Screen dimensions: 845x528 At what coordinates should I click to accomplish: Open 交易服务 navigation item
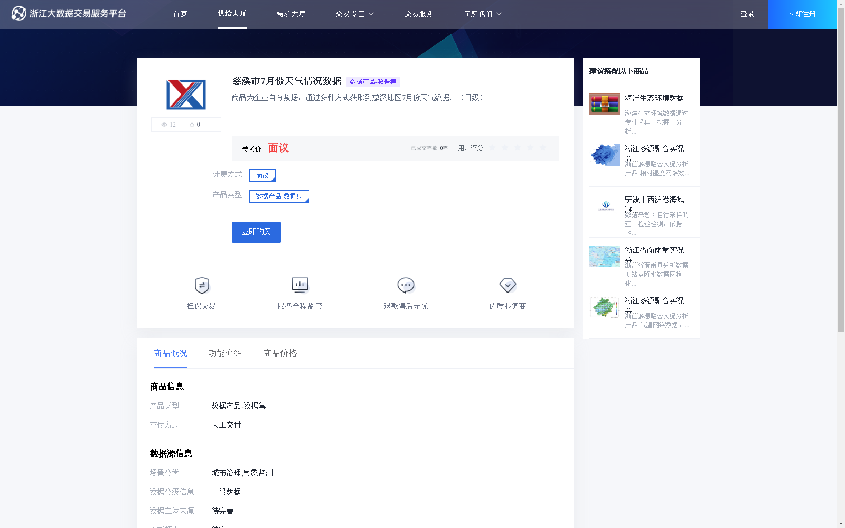point(419,14)
